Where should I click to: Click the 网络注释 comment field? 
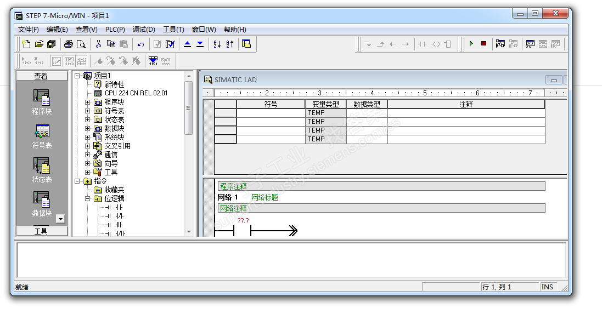381,208
